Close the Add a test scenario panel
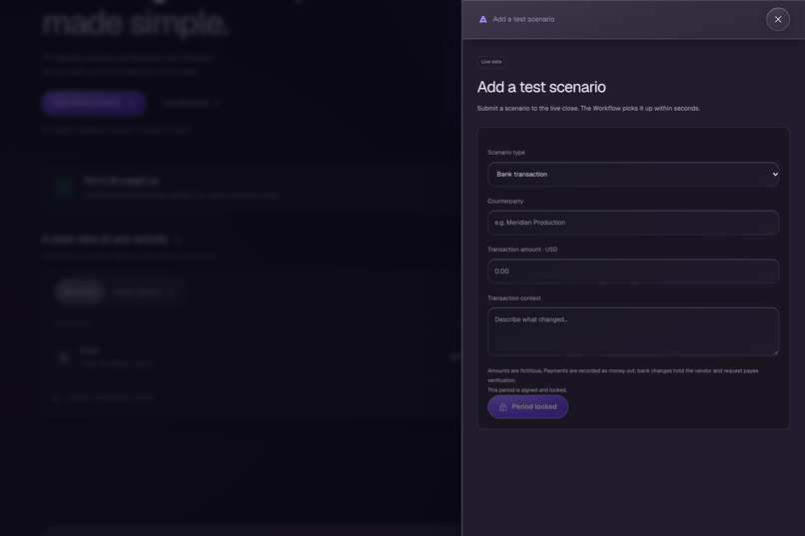 coord(778,20)
